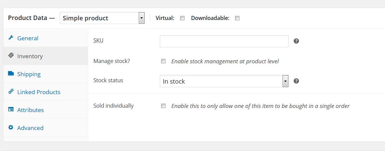Click the tag icon beside Inventory
Viewport: 385px width, 151px height.
11,56
